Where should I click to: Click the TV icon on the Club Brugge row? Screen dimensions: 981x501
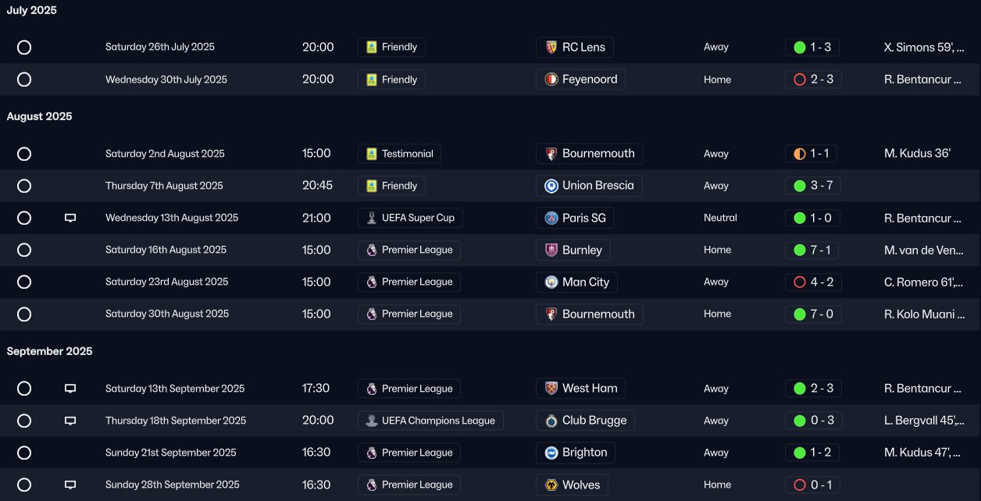click(70, 421)
